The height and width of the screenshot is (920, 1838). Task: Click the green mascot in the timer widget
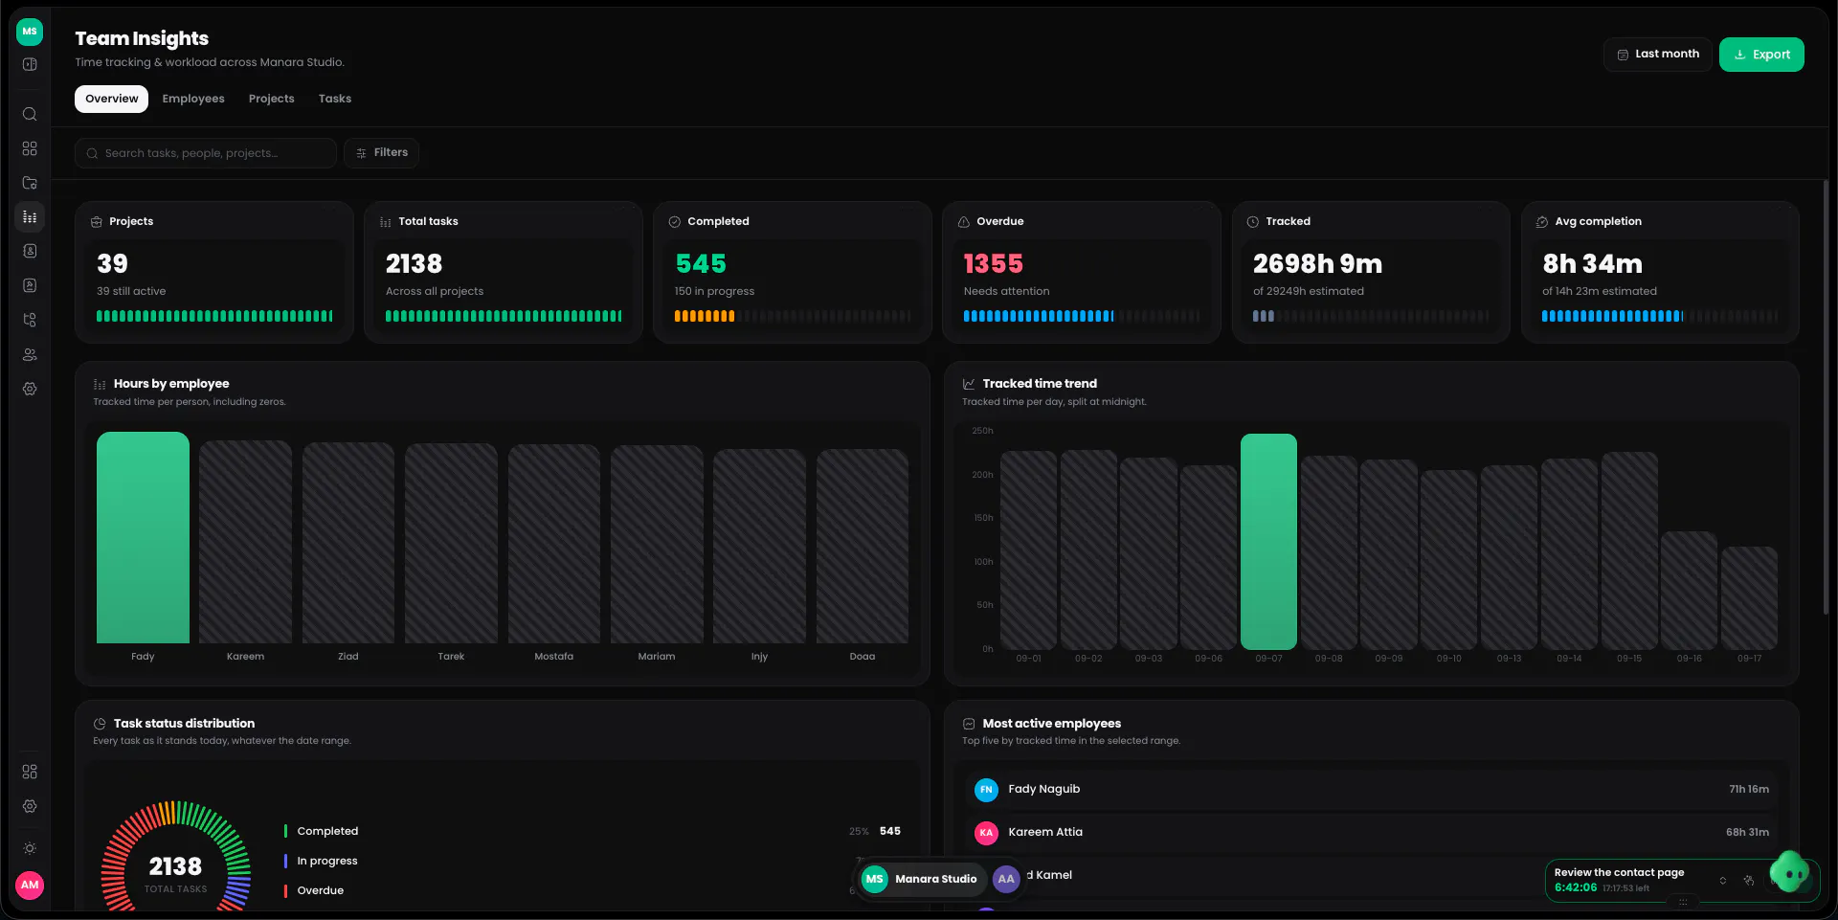coord(1789,872)
